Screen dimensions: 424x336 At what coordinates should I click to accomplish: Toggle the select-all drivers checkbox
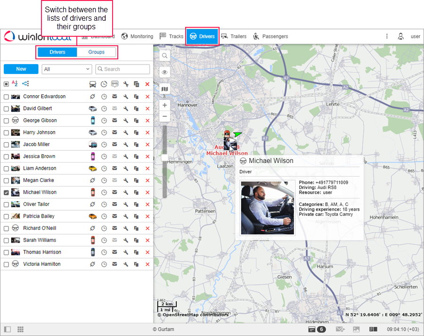click(6, 84)
